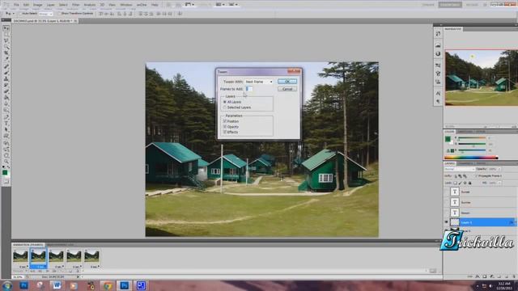Select the Rectangular Marquee tool
518x291 pixels.
pos(6,35)
